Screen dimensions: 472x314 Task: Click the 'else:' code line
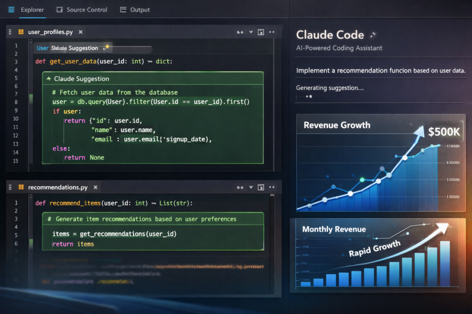(x=61, y=149)
